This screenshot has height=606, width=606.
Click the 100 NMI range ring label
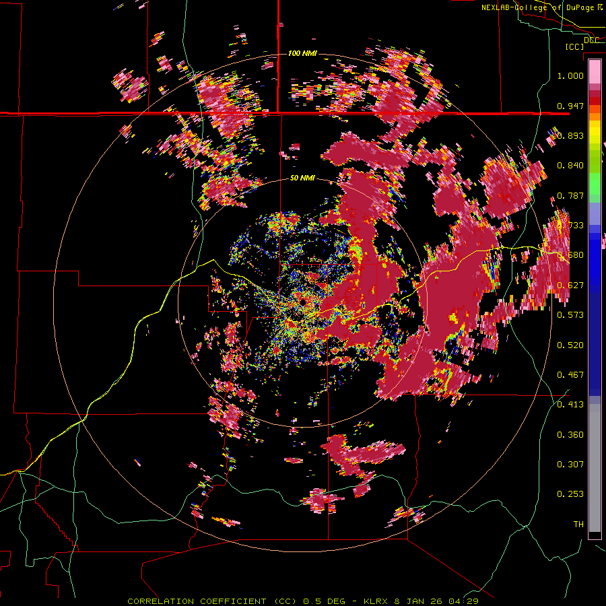tap(302, 53)
